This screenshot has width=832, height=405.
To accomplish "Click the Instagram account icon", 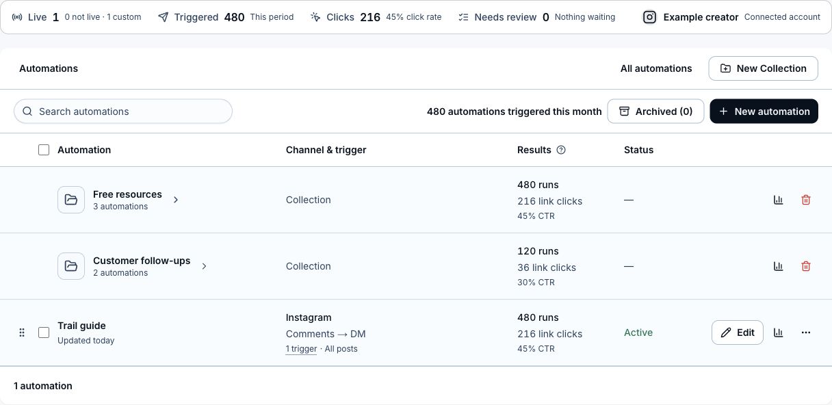I will click(649, 17).
